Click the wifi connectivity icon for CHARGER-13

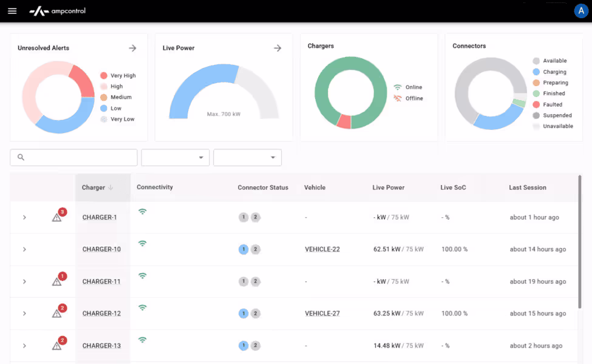pyautogui.click(x=142, y=340)
